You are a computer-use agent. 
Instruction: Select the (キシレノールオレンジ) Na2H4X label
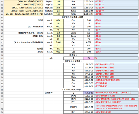pyautogui.click(x=28, y=42)
